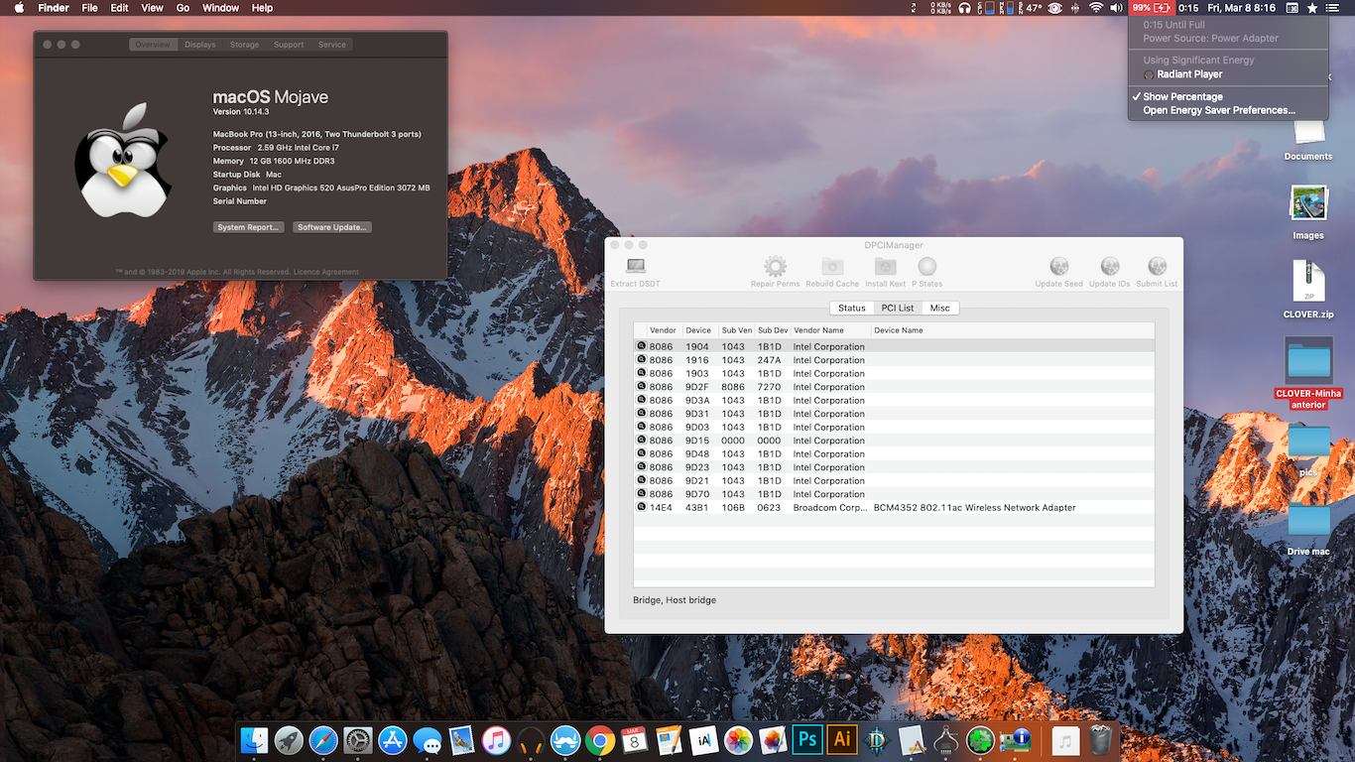The image size is (1355, 762).
Task: Sort by Device column header
Action: coord(699,330)
